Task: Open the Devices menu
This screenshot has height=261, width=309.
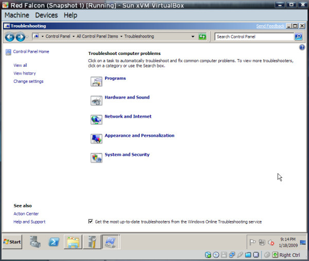Action: tap(46, 15)
